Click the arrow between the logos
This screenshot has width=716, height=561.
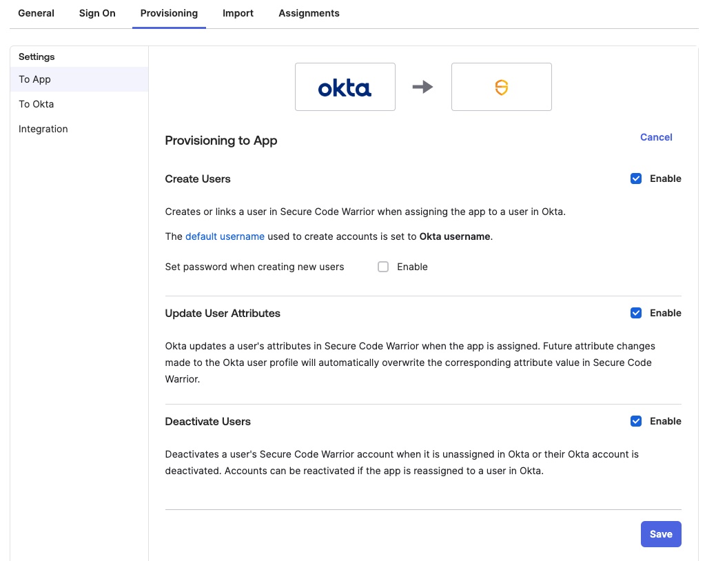423,87
